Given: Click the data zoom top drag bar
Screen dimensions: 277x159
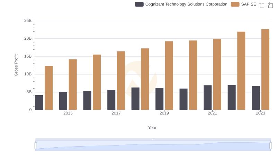Looking at the screenshot, I should [x=153, y=139].
